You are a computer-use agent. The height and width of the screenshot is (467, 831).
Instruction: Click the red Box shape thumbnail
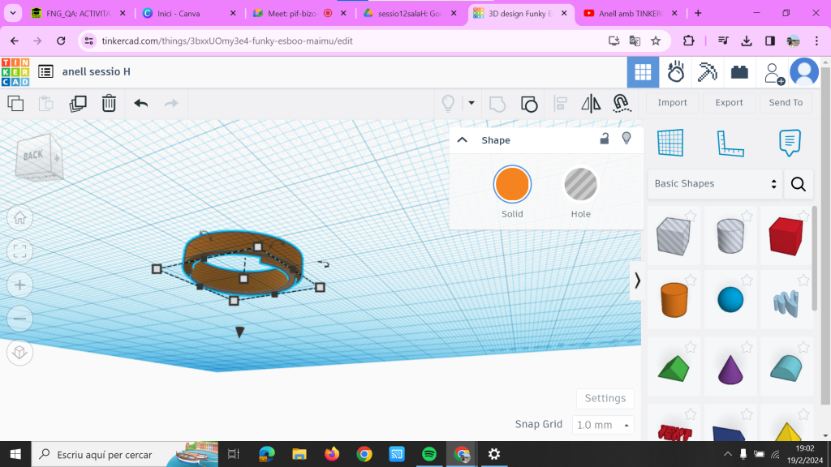click(x=785, y=236)
